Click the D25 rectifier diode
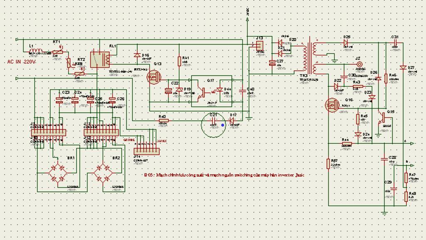The height and width of the screenshot is (240, 426). (346, 42)
